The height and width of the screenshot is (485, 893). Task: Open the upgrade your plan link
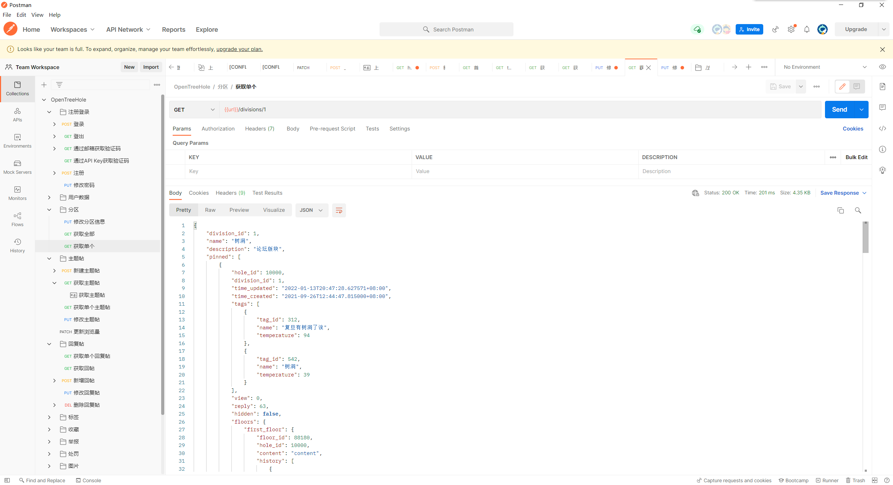(239, 49)
